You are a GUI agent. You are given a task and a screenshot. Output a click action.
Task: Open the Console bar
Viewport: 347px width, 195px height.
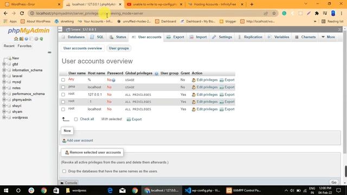pyautogui.click(x=69, y=183)
